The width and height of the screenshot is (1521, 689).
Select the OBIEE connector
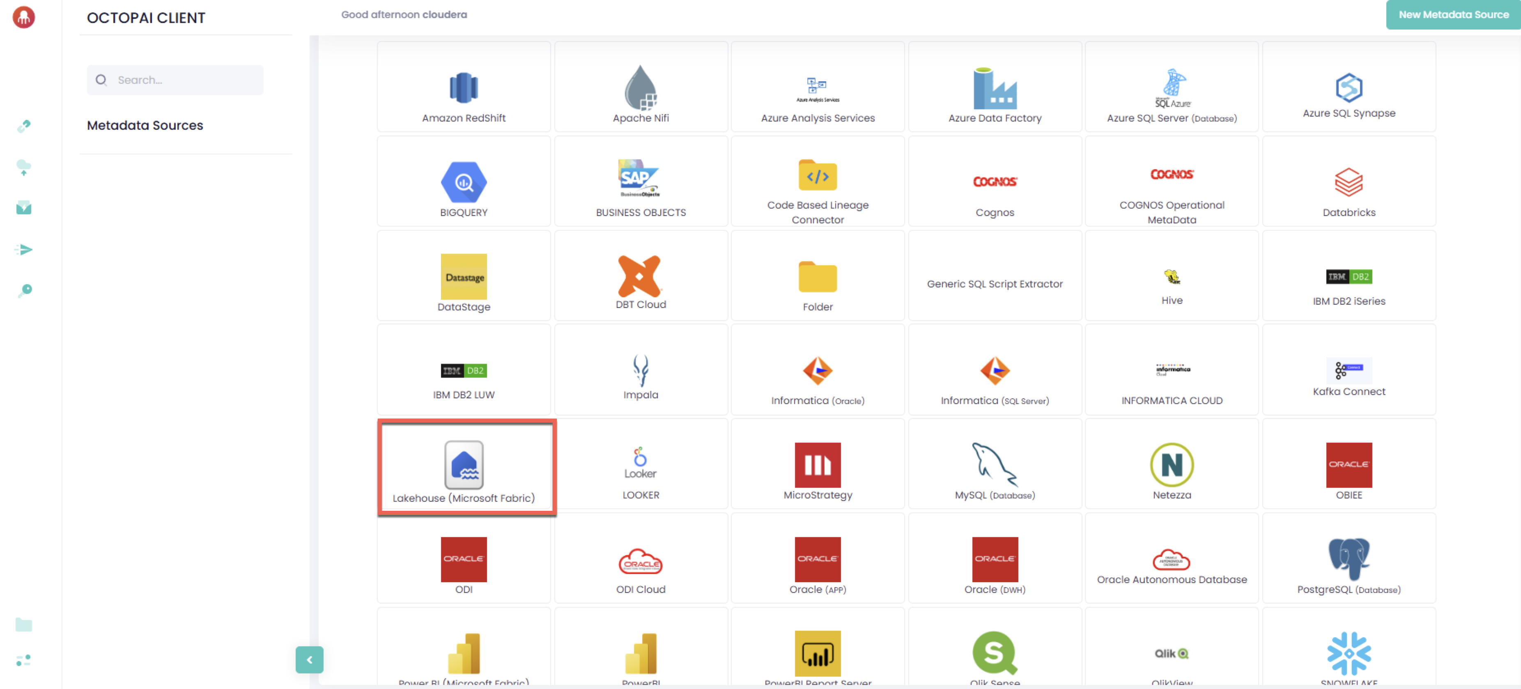click(1349, 464)
